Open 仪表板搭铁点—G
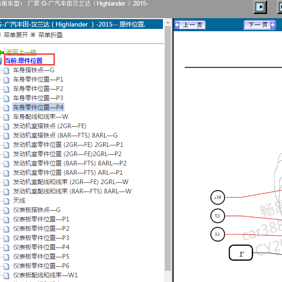The width and height of the screenshot is (282, 282). 37,210
